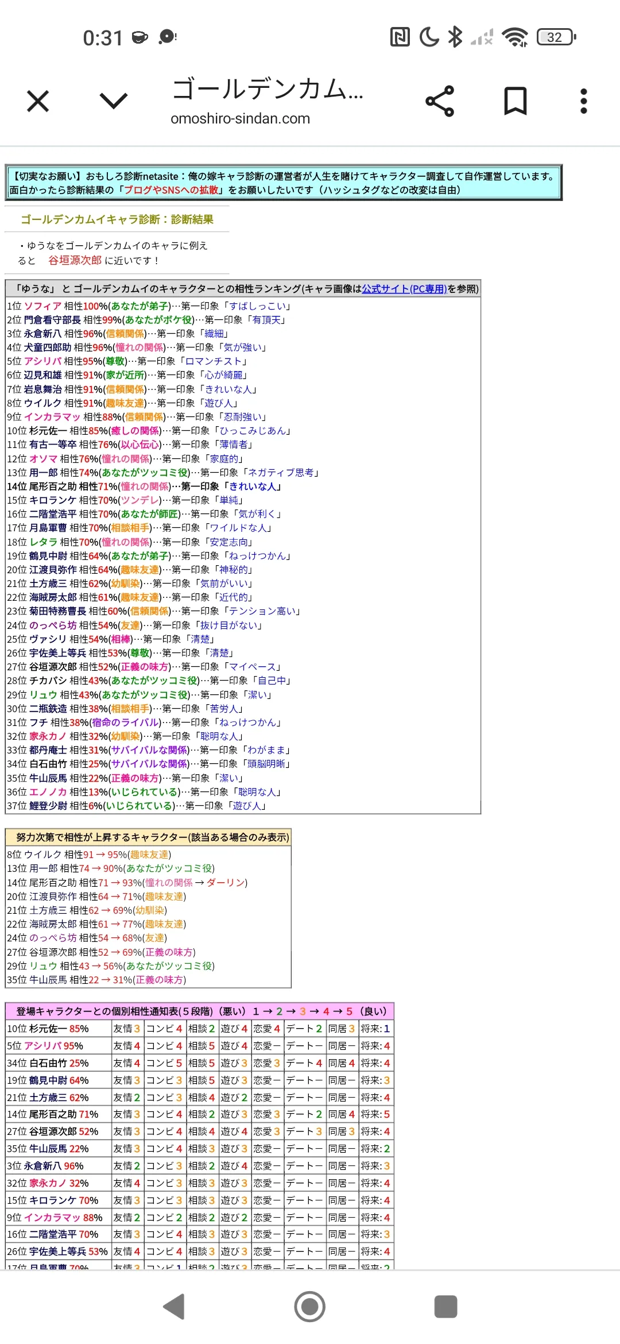Select the 2位 門倉看守部長 ranking row
The image size is (620, 1344).
pyautogui.click(x=243, y=320)
